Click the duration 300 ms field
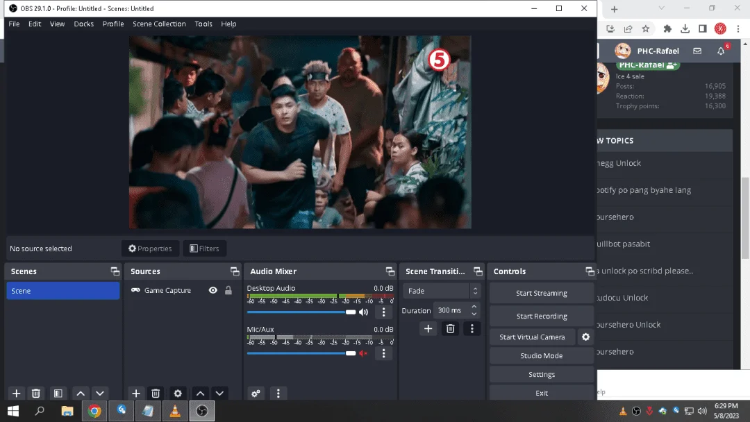The width and height of the screenshot is (750, 422). click(451, 310)
